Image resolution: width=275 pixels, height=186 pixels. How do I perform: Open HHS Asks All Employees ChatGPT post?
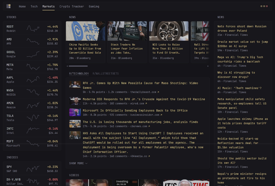click(x=143, y=143)
